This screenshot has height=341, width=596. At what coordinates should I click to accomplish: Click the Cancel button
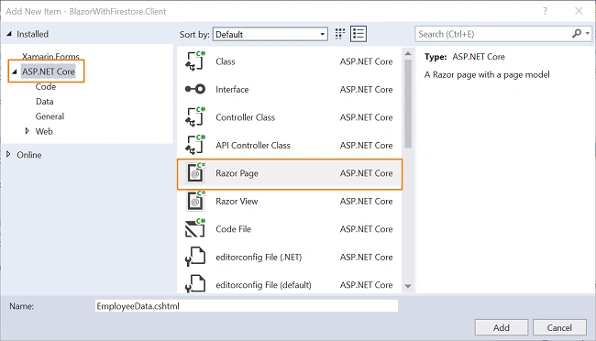tap(559, 327)
